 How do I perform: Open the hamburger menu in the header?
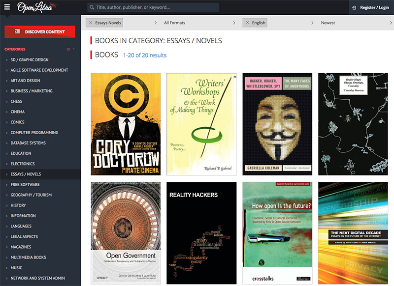[x=7, y=7]
